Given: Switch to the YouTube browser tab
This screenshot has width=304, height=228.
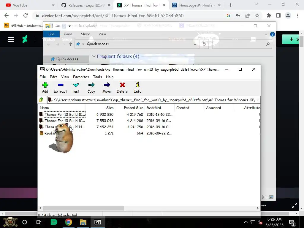Looking at the screenshot, I should [x=29, y=5].
